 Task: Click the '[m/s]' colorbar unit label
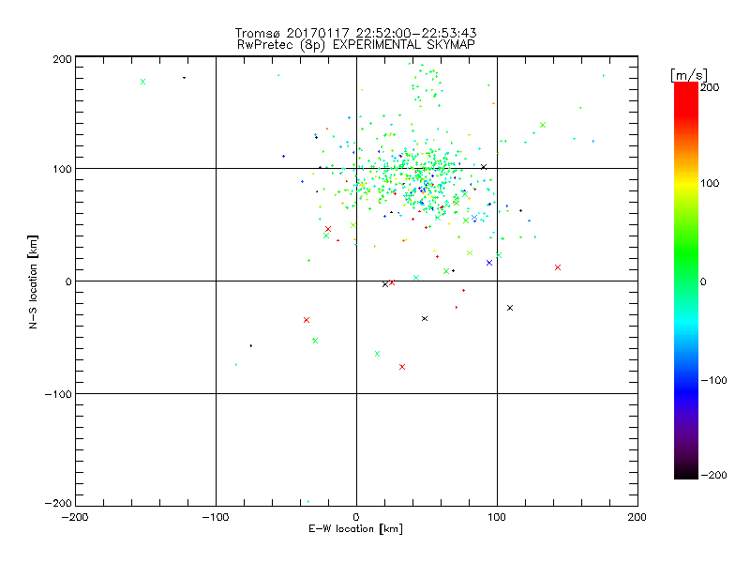point(689,75)
